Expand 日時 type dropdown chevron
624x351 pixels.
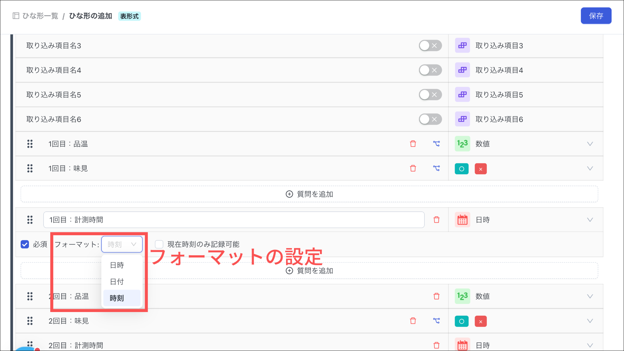click(590, 220)
